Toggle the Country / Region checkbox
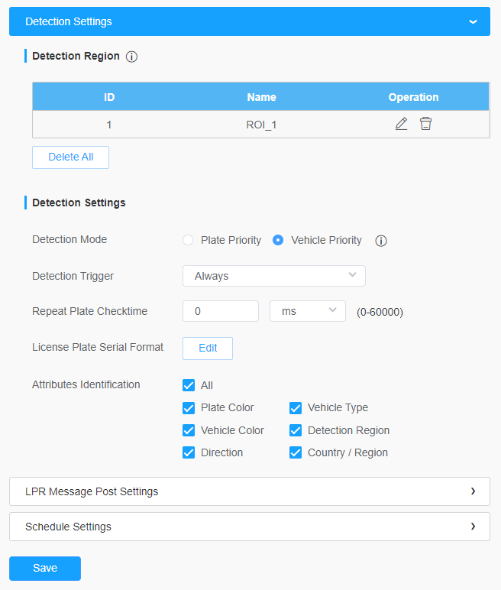 296,452
